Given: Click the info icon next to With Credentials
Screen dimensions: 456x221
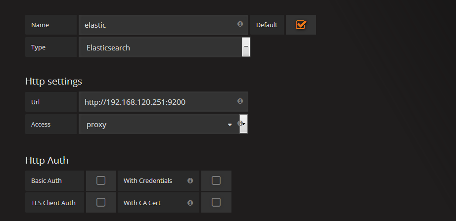Looking at the screenshot, I should 190,180.
